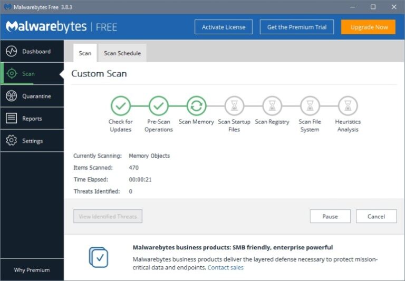Click the Activate License button
The image size is (405, 281).
click(224, 27)
